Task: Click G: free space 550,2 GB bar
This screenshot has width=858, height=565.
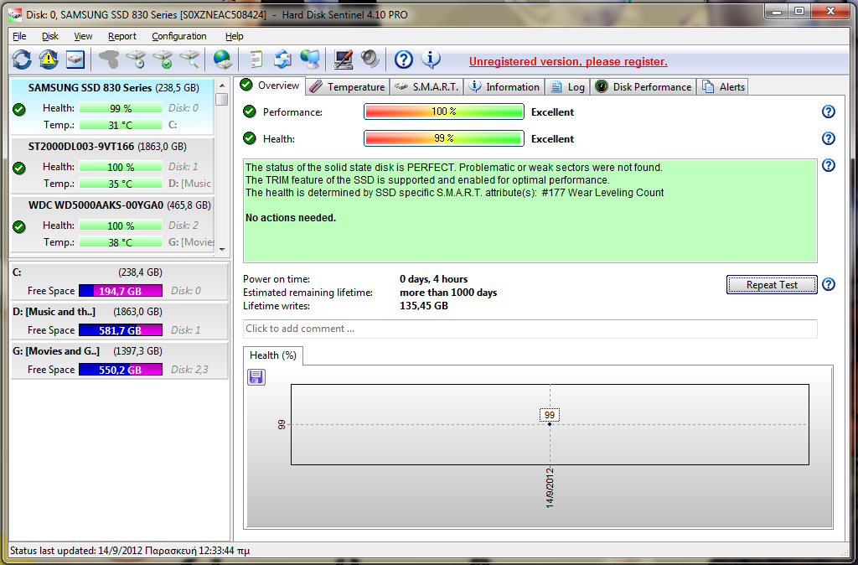Action: 121,370
